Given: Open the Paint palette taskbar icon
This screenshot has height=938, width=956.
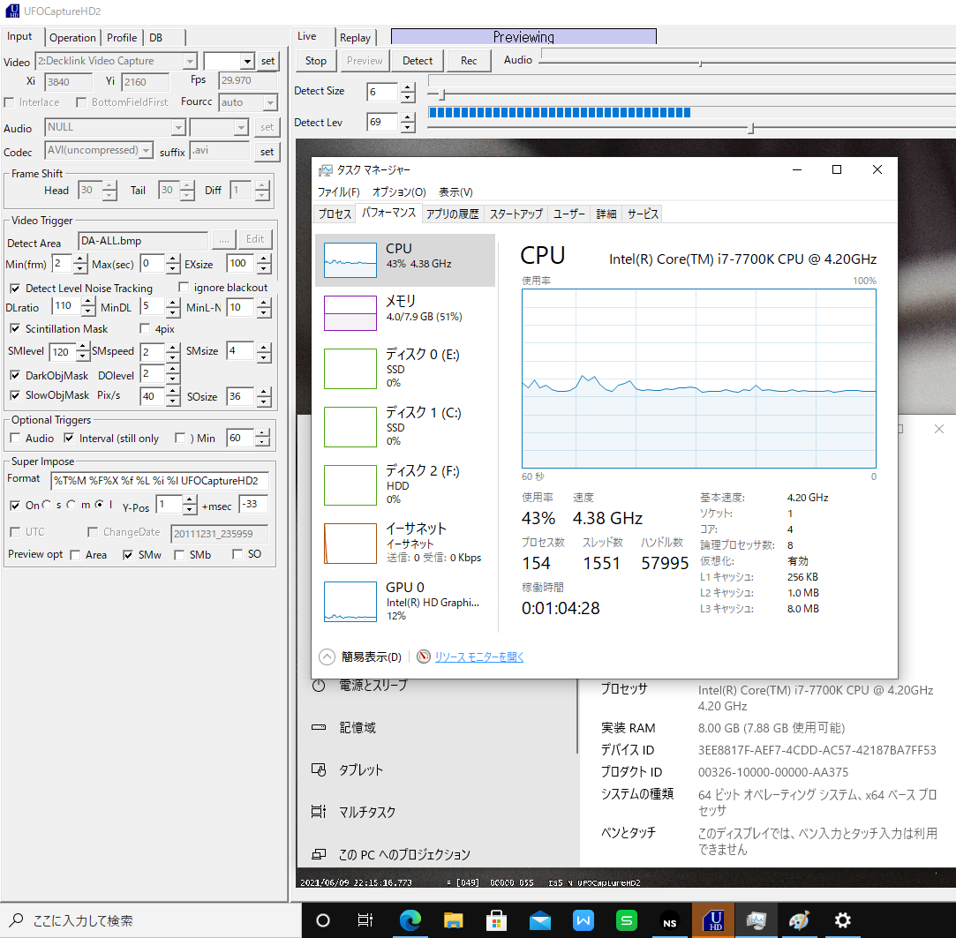Looking at the screenshot, I should pos(799,920).
